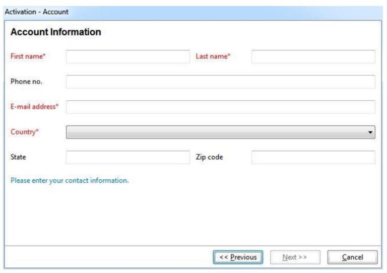This screenshot has height=273, width=387.
Task: Click the Last name text box
Action: pos(313,57)
